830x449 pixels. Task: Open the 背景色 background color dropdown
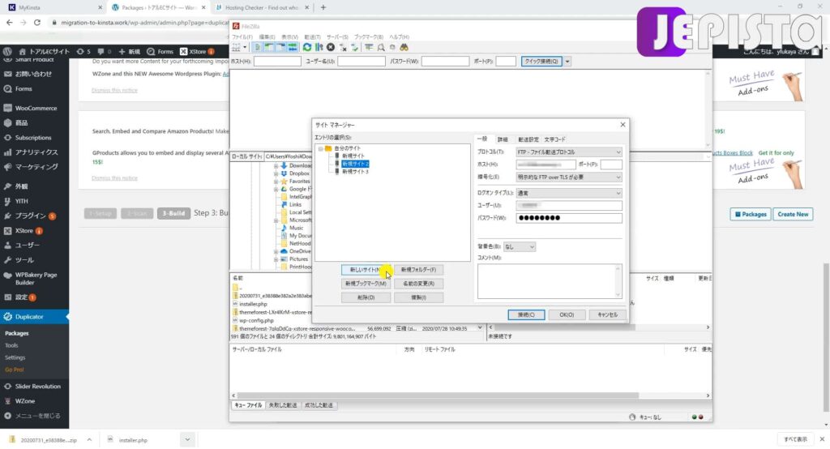tap(520, 246)
